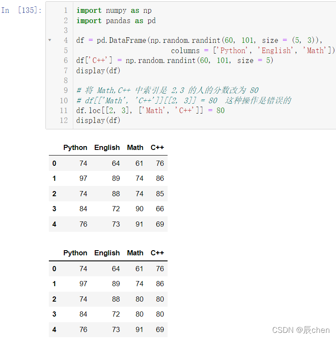Image resolution: width=336 pixels, height=338 pixels.
Task: Click the In [135] cell prompt
Action: tap(21, 10)
